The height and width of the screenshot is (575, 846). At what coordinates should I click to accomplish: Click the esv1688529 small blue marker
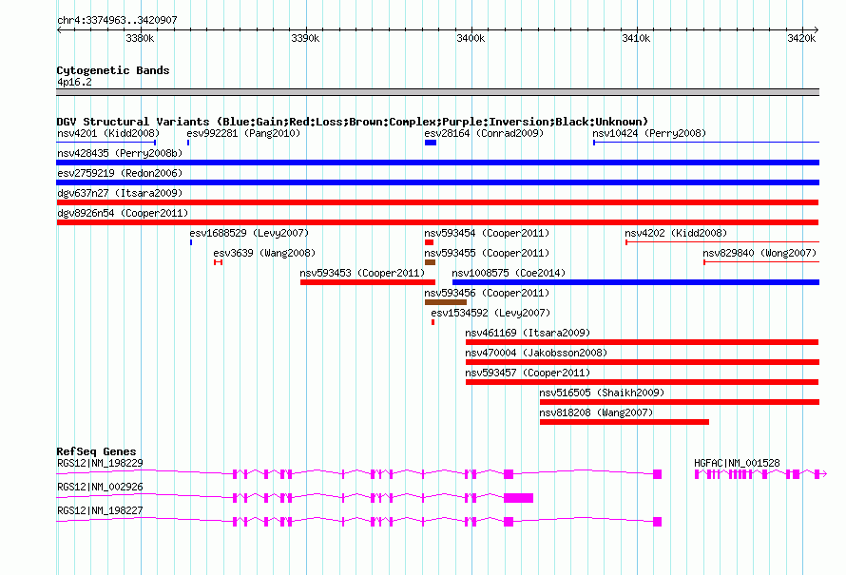coord(191,242)
